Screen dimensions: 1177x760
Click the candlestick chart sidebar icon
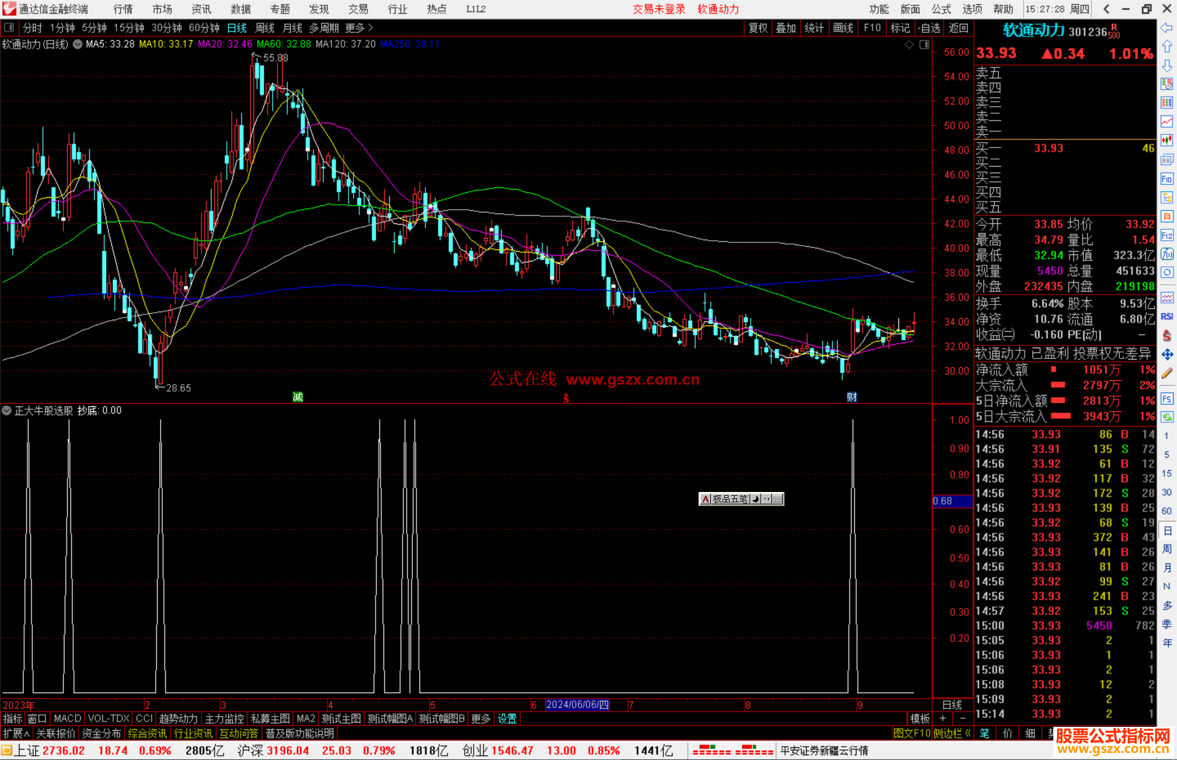pyautogui.click(x=1167, y=141)
